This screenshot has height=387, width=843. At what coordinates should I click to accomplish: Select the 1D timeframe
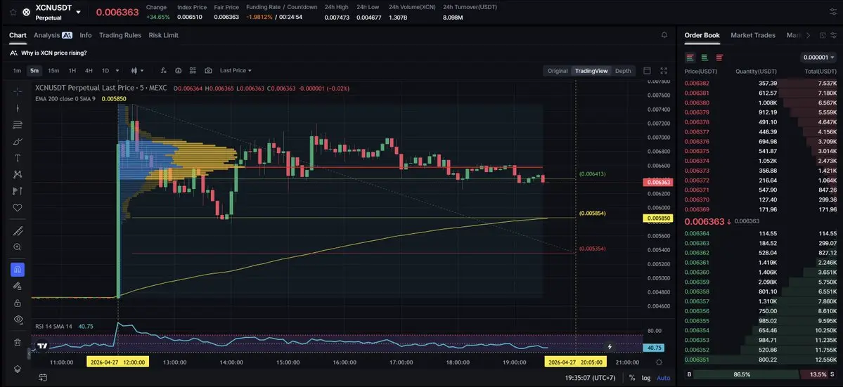pos(105,70)
